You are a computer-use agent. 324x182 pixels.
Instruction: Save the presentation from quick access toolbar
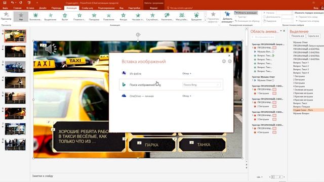pyautogui.click(x=5, y=3)
